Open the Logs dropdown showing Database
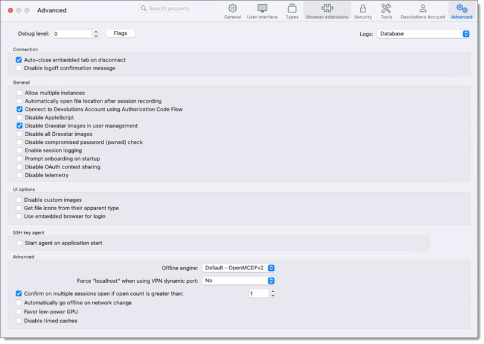Screen dimensions: 484x344 424,34
